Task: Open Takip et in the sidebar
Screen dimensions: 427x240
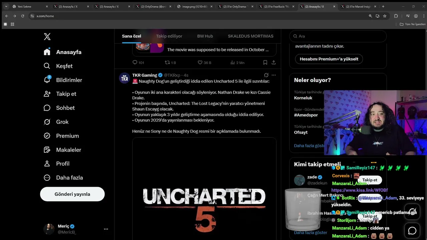Action: click(x=60, y=94)
